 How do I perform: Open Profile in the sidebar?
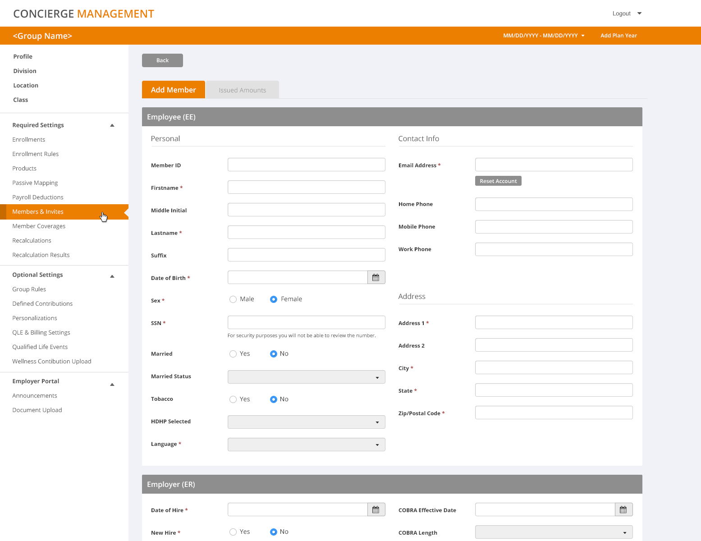(x=23, y=56)
